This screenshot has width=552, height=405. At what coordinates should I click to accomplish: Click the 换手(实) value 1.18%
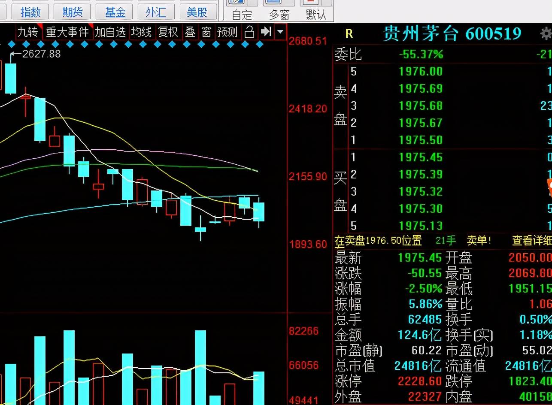[535, 335]
